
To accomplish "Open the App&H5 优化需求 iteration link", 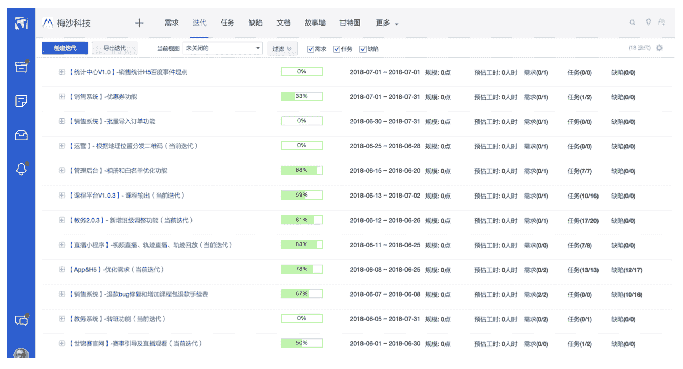I will (x=116, y=269).
